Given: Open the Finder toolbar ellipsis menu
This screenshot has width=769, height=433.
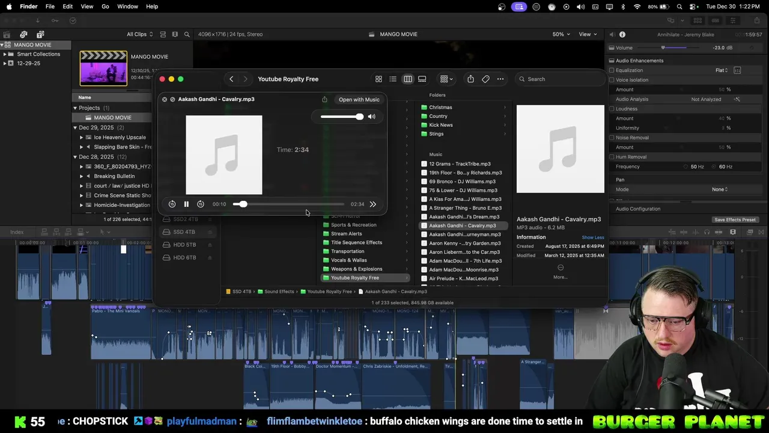Looking at the screenshot, I should coord(500,79).
